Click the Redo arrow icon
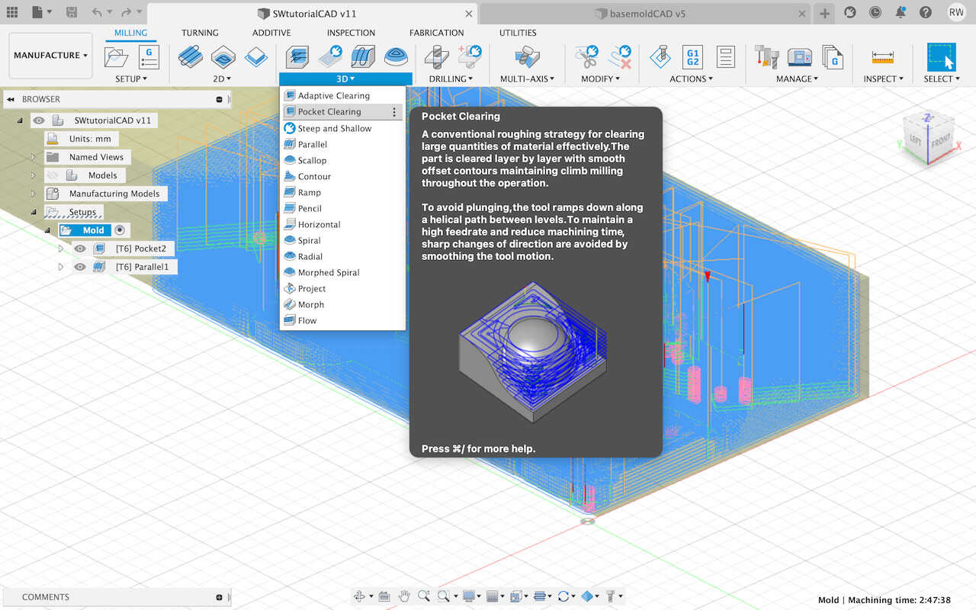 (127, 12)
